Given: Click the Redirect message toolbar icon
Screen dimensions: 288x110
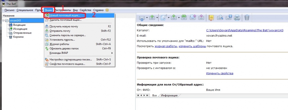Looking at the screenshot, I should coord(201,18).
